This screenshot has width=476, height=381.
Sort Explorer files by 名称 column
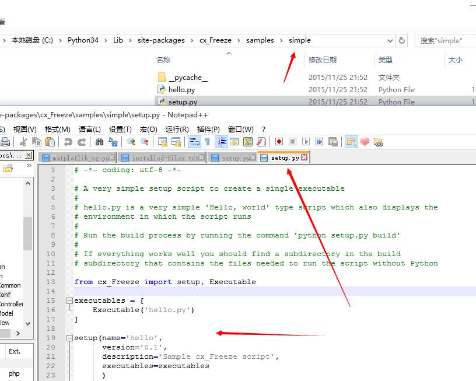click(x=163, y=60)
